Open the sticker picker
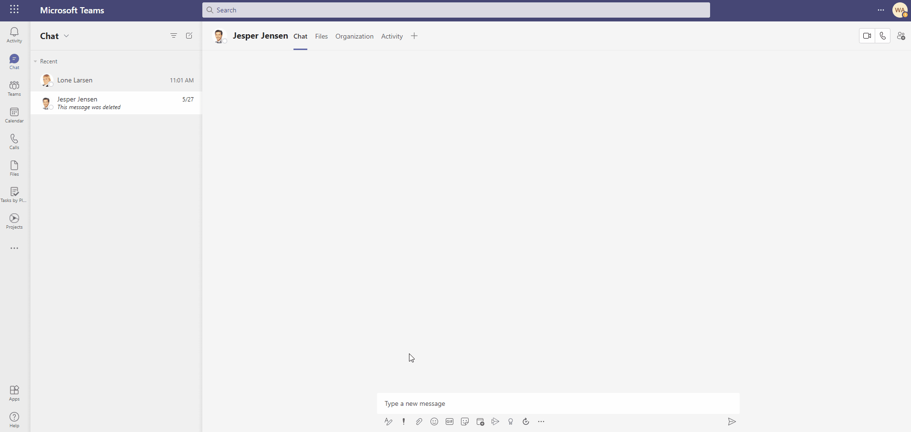The height and width of the screenshot is (432, 911). pos(465,422)
